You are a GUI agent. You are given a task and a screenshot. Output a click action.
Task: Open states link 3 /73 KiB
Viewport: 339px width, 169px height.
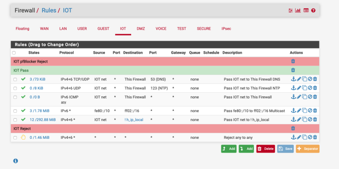[37, 79]
